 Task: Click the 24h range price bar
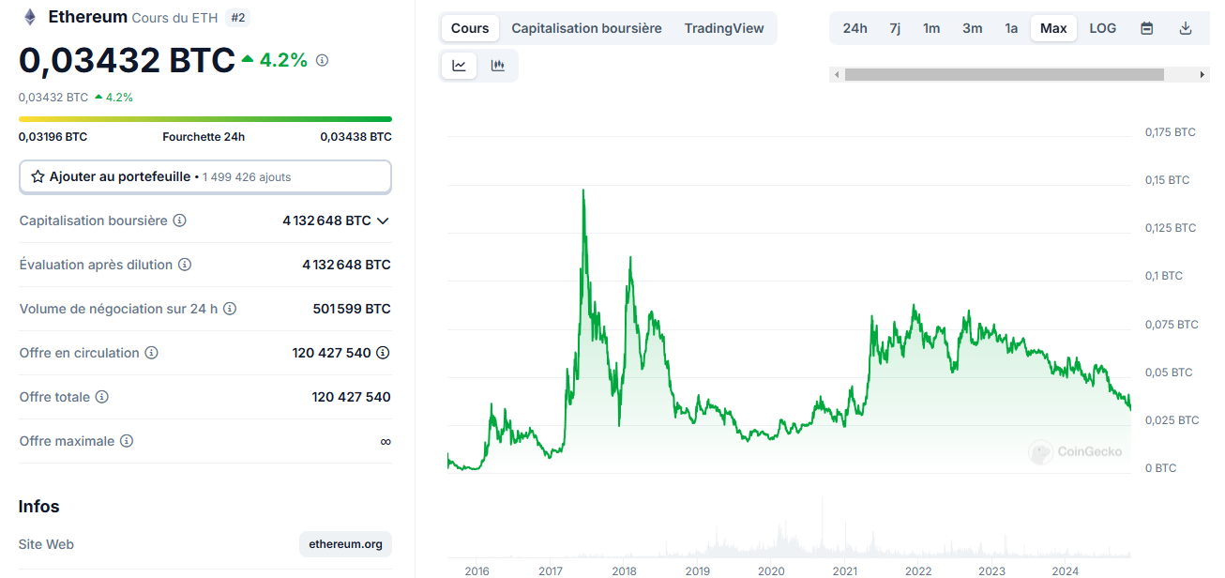[x=205, y=119]
